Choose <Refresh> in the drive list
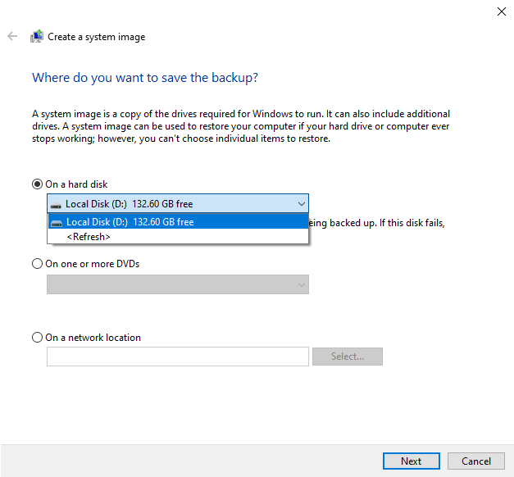The height and width of the screenshot is (477, 514). 178,237
